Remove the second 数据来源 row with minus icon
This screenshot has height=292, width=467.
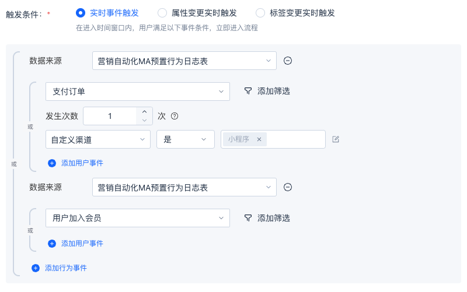[x=287, y=187]
